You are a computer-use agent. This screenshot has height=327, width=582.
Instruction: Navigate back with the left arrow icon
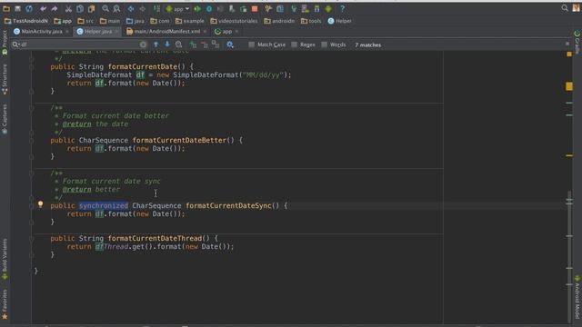pyautogui.click(x=131, y=8)
